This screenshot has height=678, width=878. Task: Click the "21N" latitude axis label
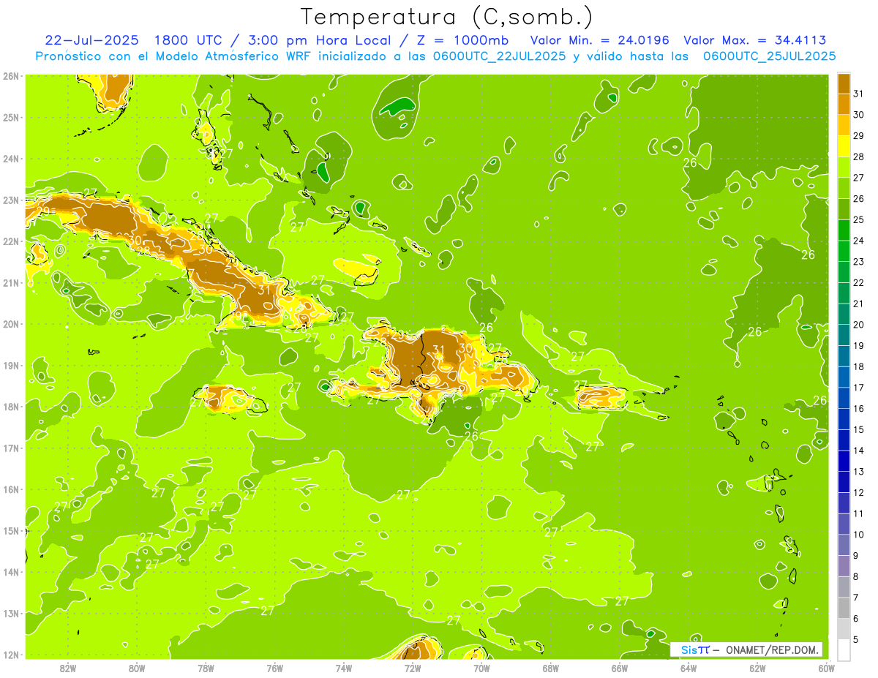[10, 282]
